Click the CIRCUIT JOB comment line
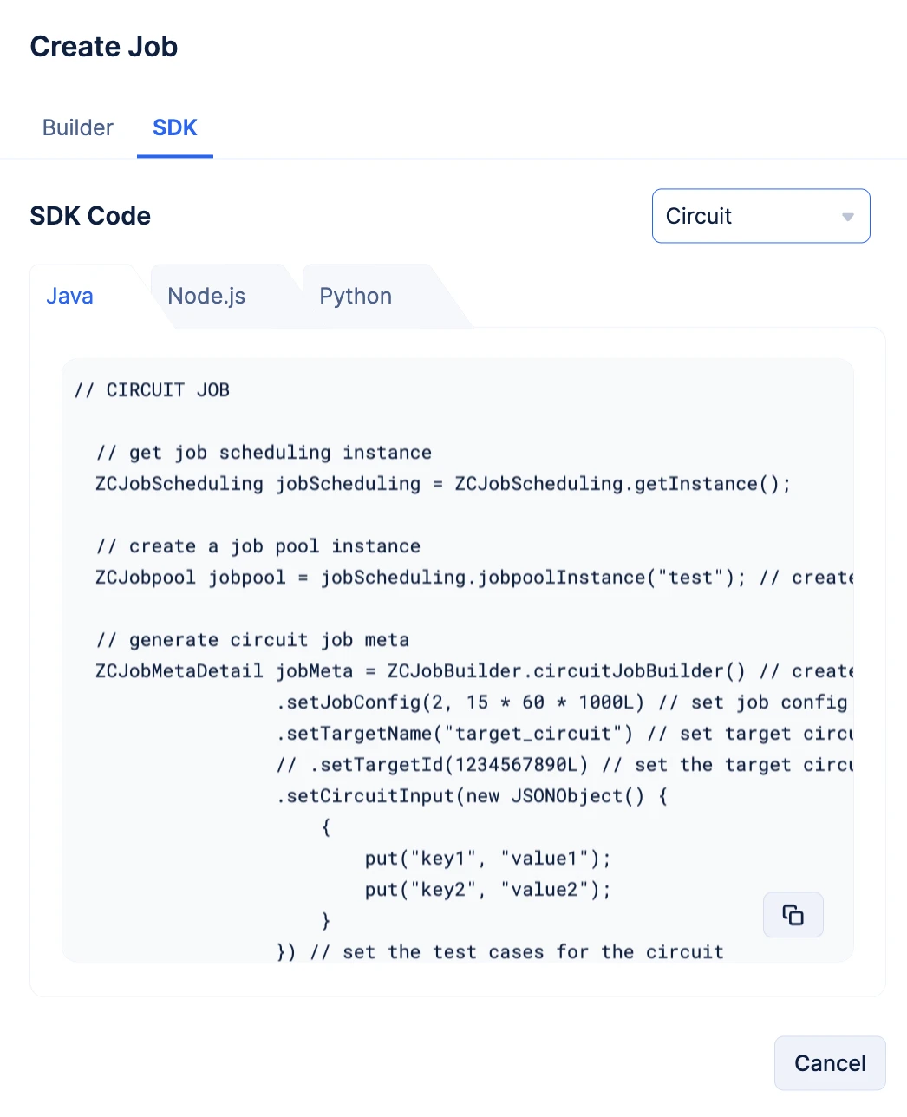Viewport: 907px width, 1117px height. 152,390
